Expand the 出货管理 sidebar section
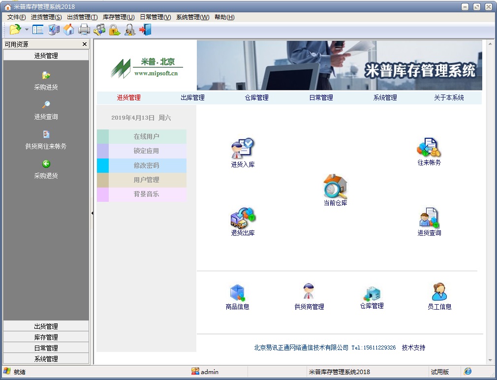The width and height of the screenshot is (497, 380). (x=46, y=326)
